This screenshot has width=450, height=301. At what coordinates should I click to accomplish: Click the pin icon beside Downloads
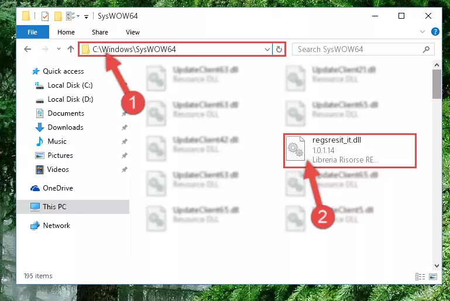coord(124,127)
